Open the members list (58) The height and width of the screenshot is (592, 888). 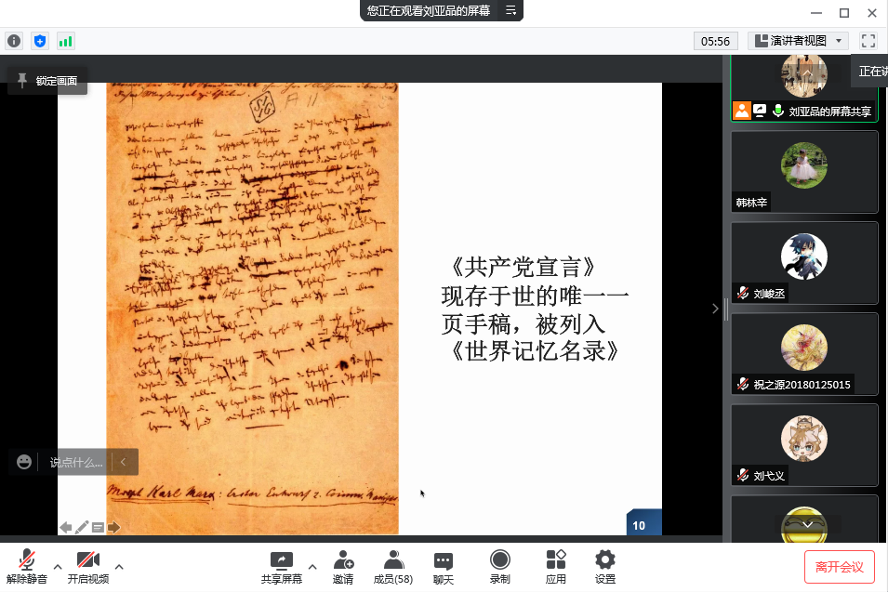tap(392, 566)
